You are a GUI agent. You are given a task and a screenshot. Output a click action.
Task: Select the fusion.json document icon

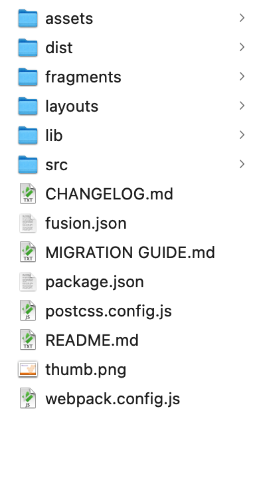(28, 223)
